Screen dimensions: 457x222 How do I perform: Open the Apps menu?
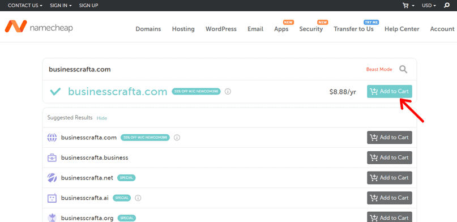click(281, 29)
